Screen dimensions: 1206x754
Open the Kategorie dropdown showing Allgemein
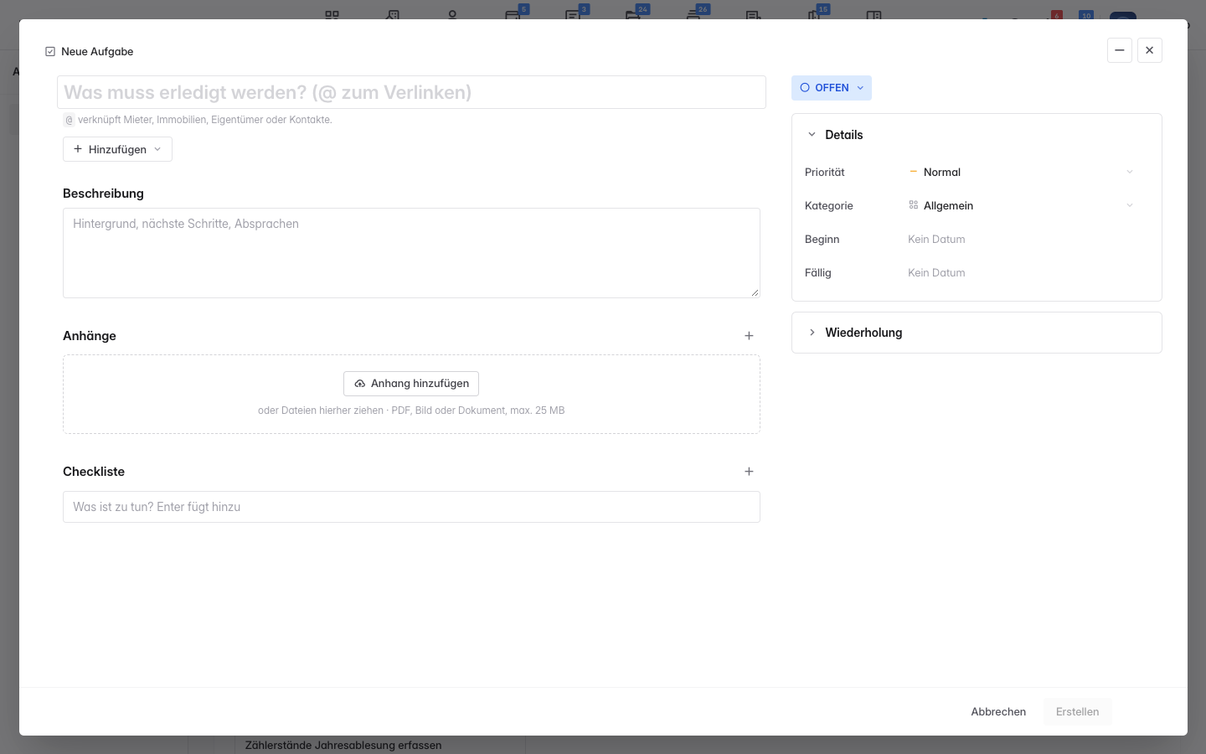pos(1021,205)
